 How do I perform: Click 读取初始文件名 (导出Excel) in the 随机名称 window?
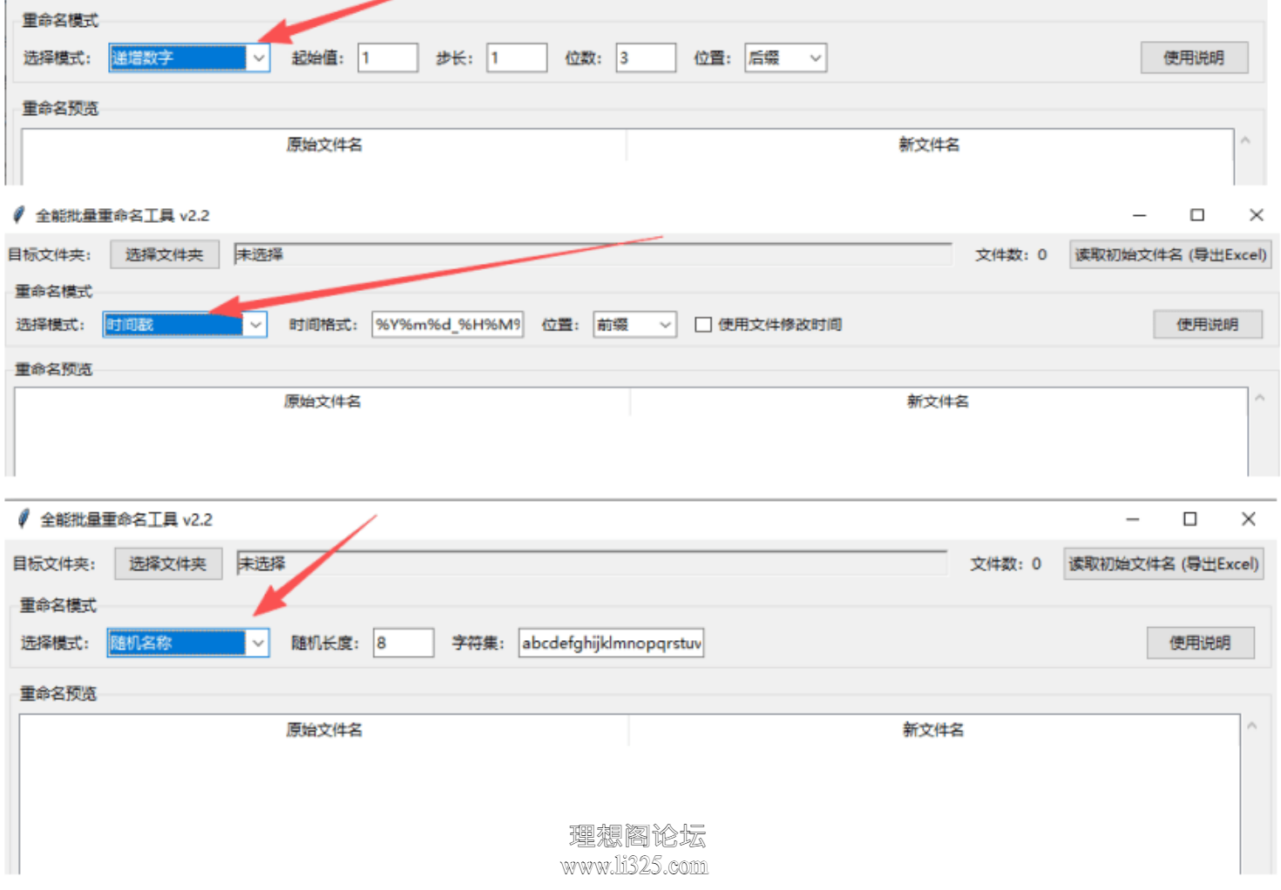click(x=1163, y=563)
